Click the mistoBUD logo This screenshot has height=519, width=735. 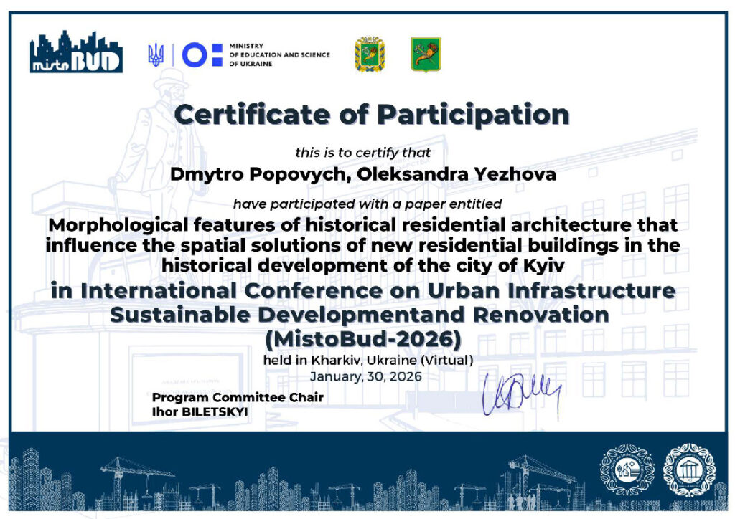(x=76, y=52)
